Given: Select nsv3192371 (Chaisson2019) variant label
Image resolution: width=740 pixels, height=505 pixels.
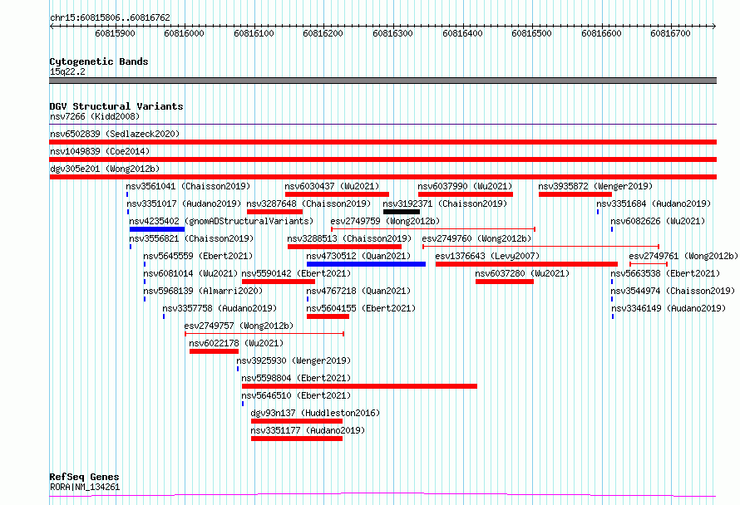Looking at the screenshot, I should (x=445, y=203).
